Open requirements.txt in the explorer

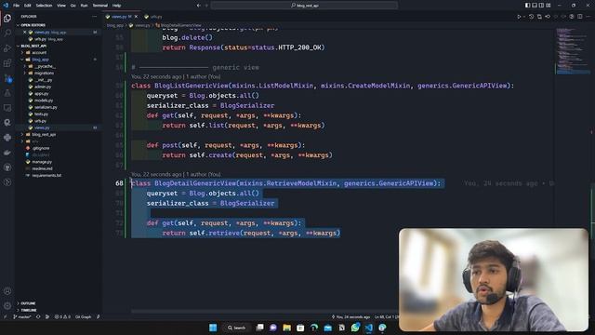46,176
